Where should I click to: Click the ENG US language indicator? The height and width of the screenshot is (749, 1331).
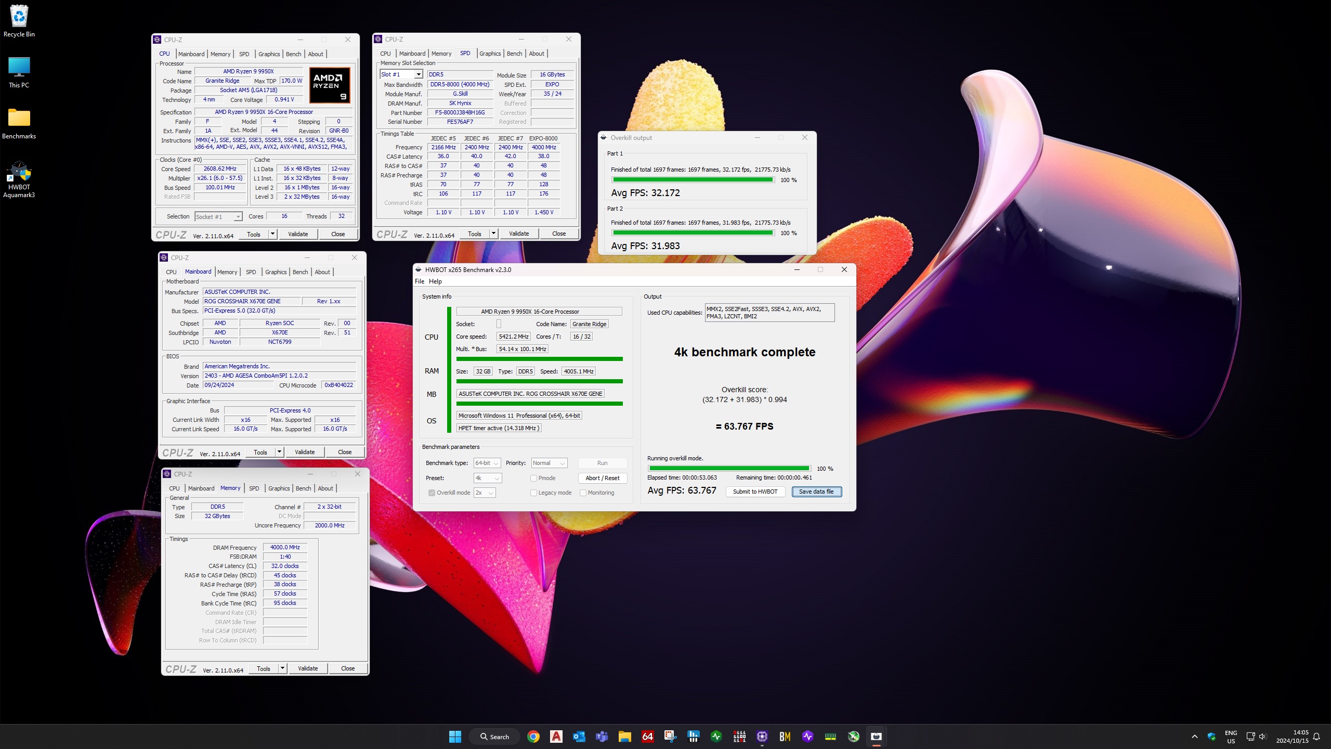[1231, 737]
